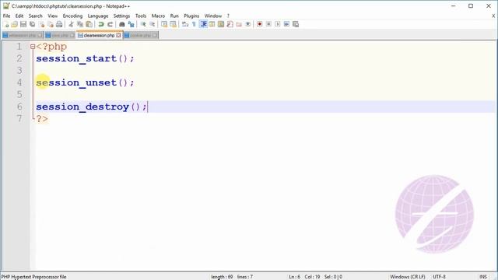498x280 pixels.
Task: Click on session_unset(); code line
Action: click(85, 82)
